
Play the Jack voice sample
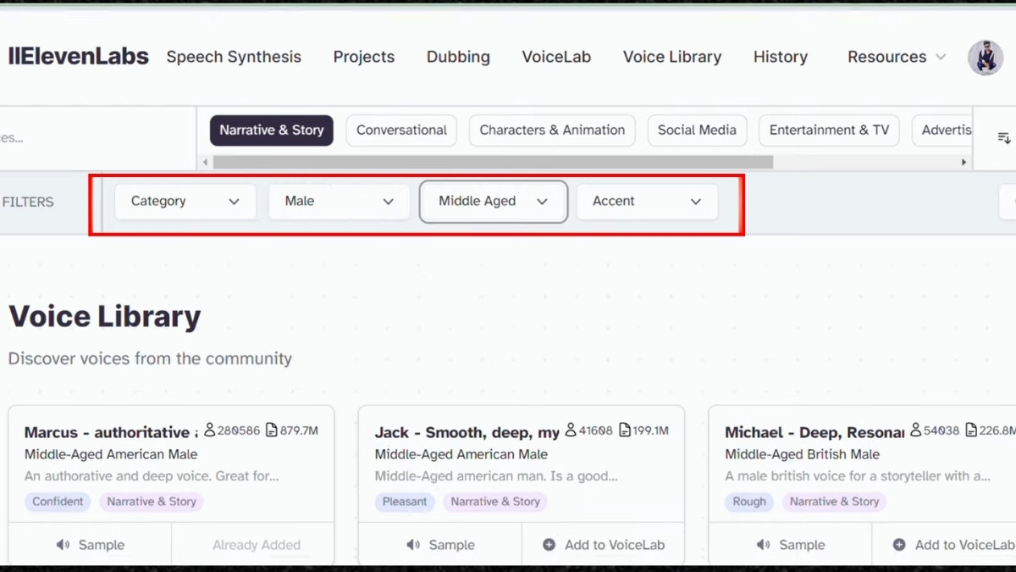440,545
